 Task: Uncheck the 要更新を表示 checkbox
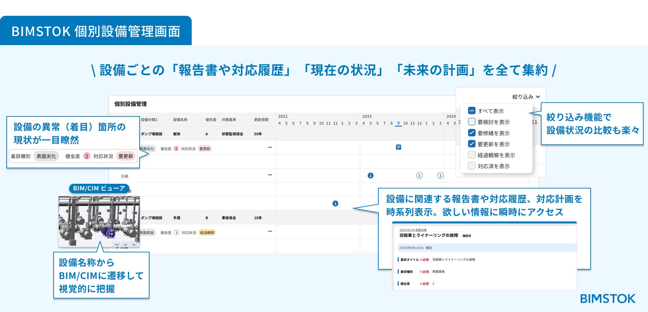(x=472, y=144)
